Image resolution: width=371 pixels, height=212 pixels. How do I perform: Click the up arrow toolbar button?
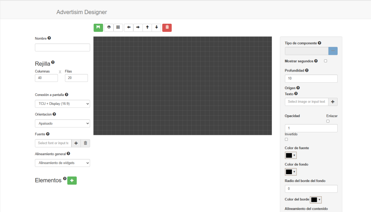click(x=147, y=27)
